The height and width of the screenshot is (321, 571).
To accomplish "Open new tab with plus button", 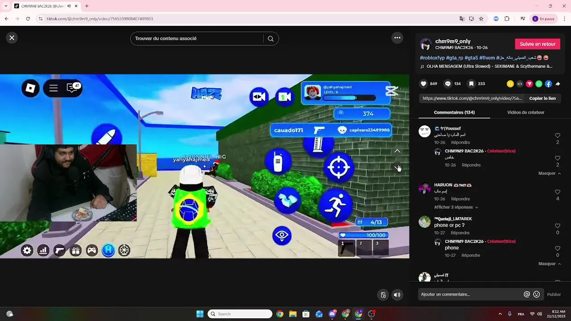I will coord(87,6).
